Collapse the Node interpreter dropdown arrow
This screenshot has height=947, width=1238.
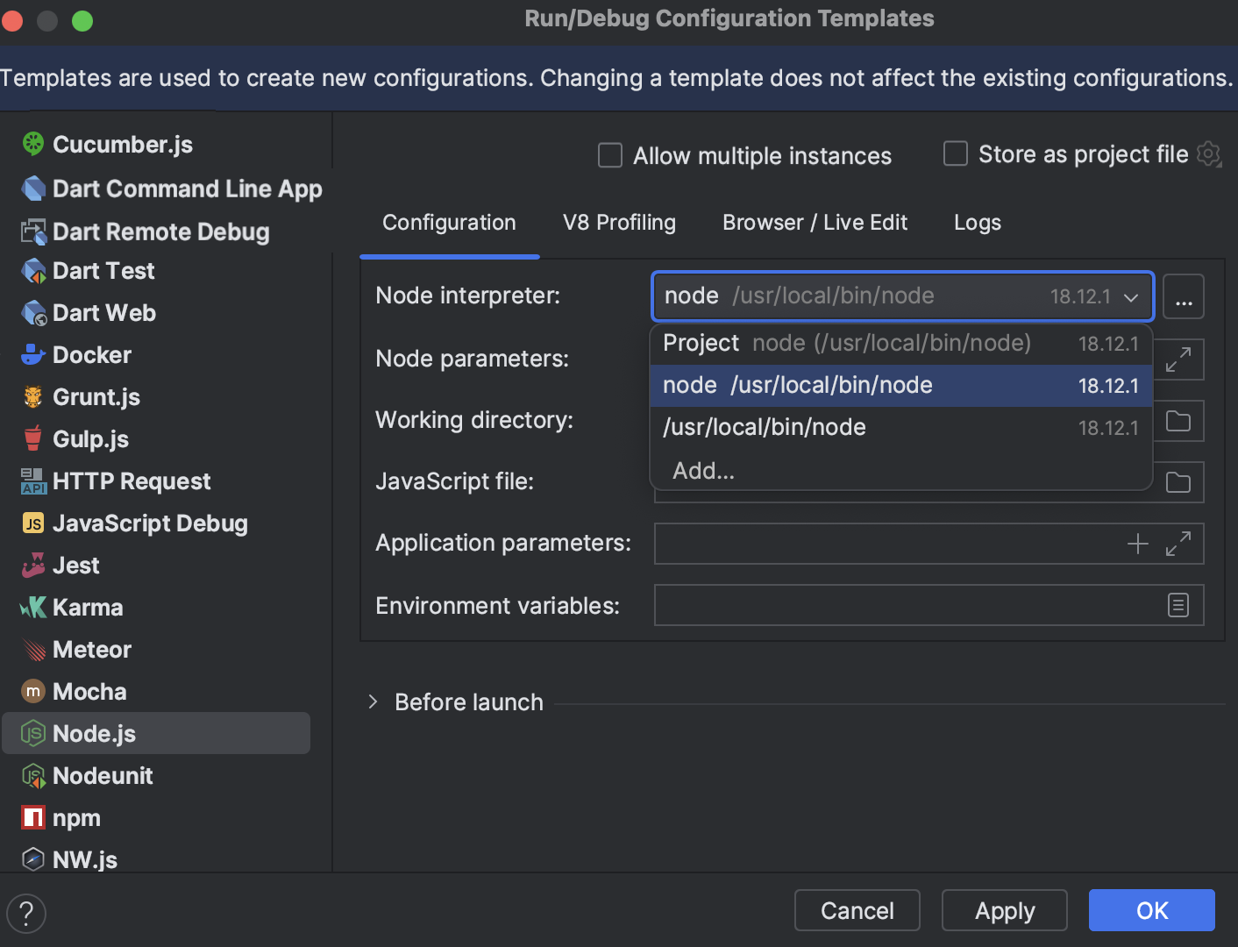tap(1131, 297)
